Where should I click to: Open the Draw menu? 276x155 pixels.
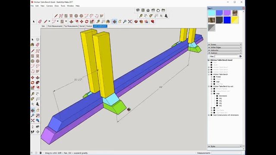tap(56, 6)
